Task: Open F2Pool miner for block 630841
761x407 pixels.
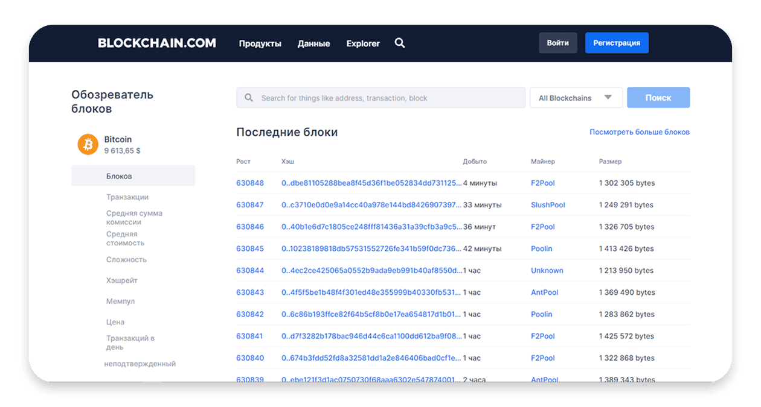Action: tap(543, 336)
